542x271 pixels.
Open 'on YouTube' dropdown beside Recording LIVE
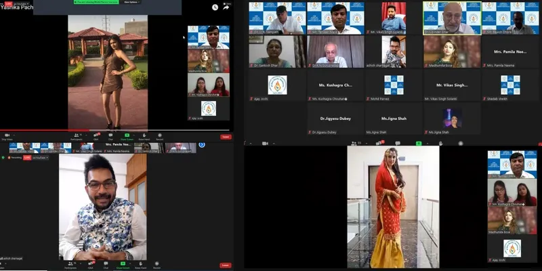coord(41,158)
